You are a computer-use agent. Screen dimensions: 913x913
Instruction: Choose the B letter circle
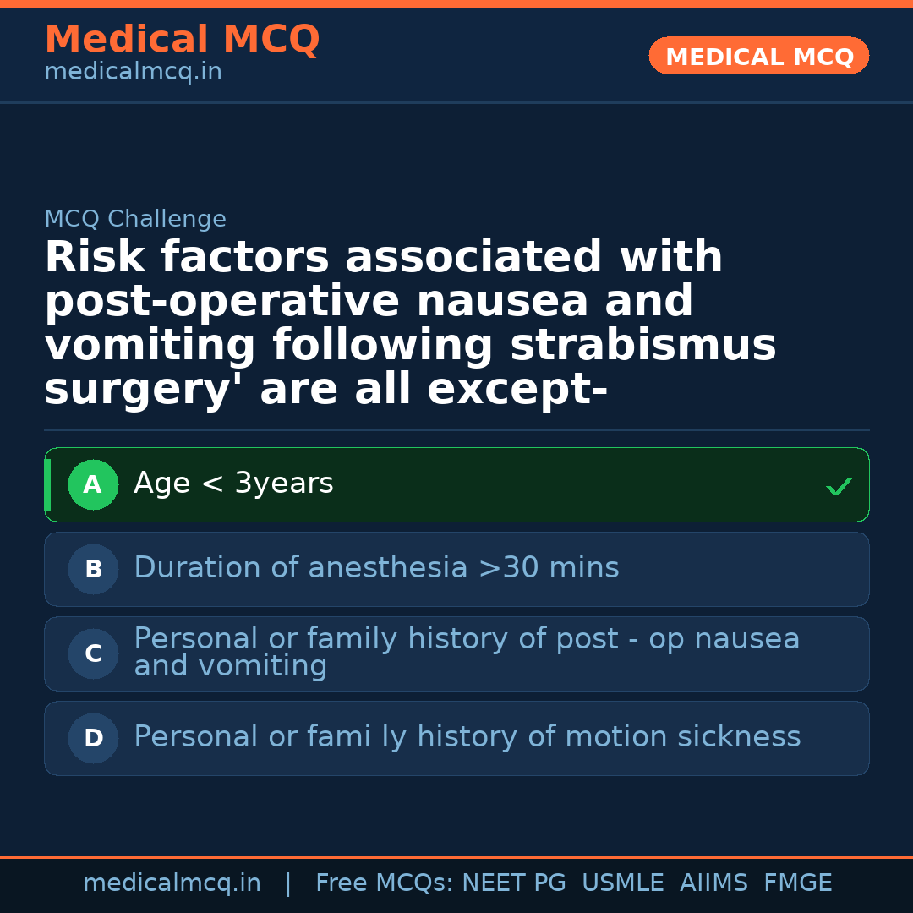point(93,570)
